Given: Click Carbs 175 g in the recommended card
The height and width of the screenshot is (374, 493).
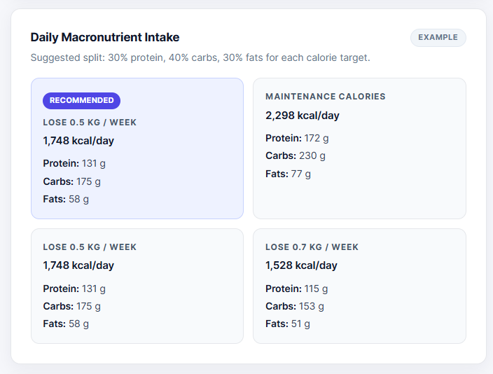Looking at the screenshot, I should point(71,182).
